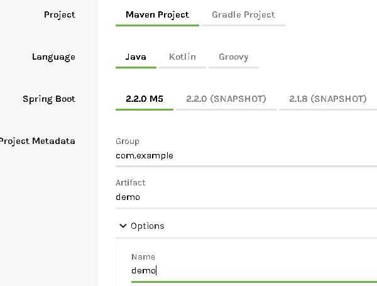Click the Group field label
377x286 pixels.
click(x=128, y=141)
